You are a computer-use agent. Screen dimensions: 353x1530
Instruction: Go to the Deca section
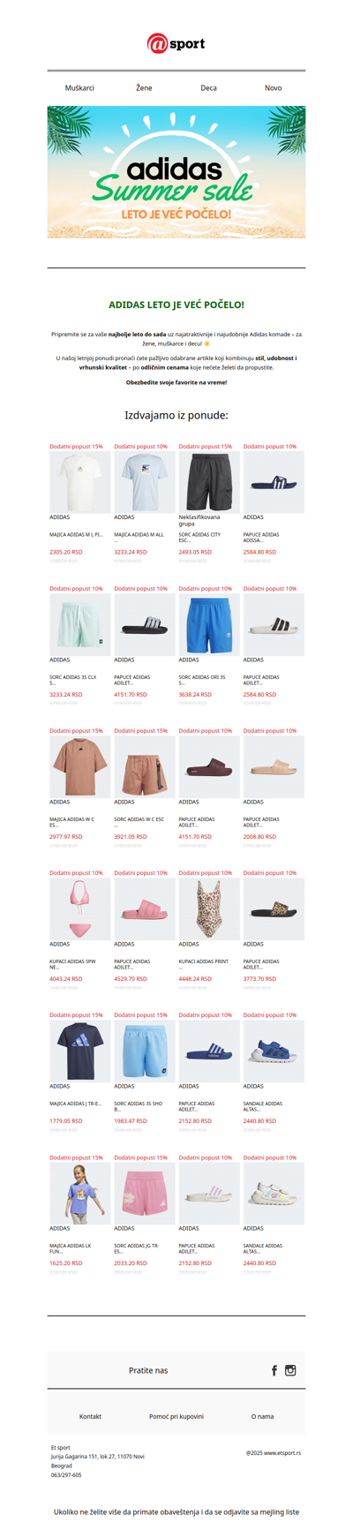click(208, 88)
